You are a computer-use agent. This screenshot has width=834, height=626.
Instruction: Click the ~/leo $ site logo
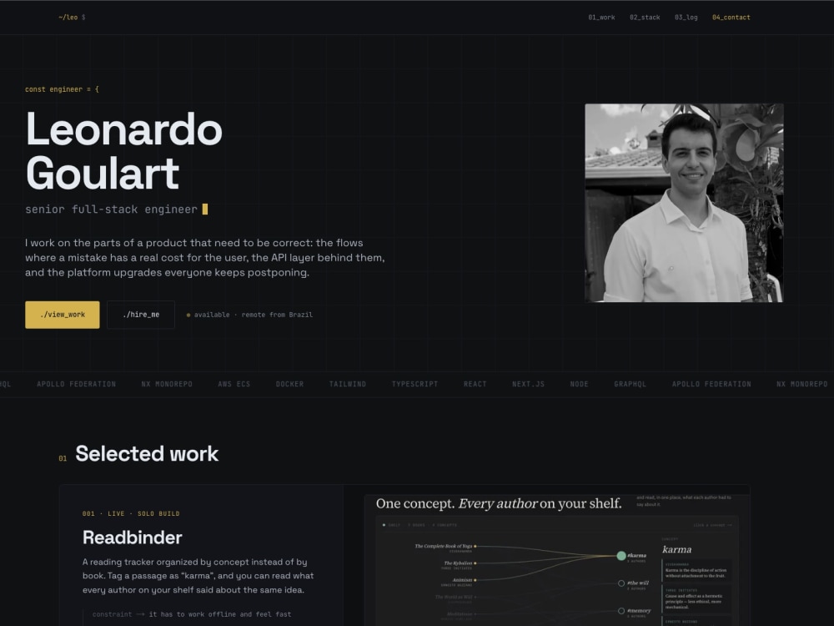point(72,18)
